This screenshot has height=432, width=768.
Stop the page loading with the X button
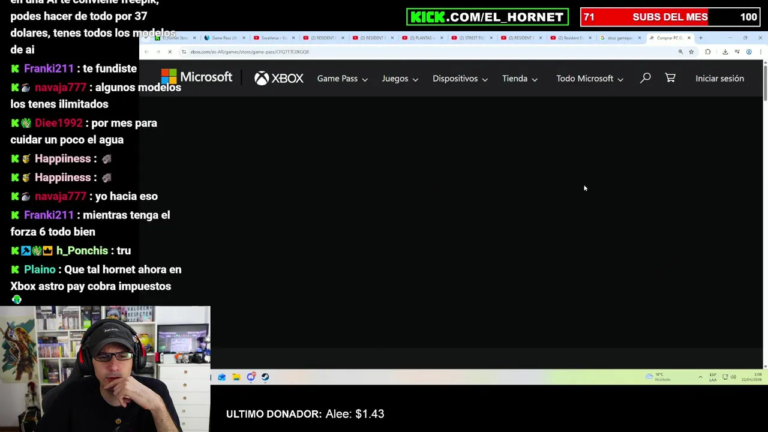pos(170,52)
